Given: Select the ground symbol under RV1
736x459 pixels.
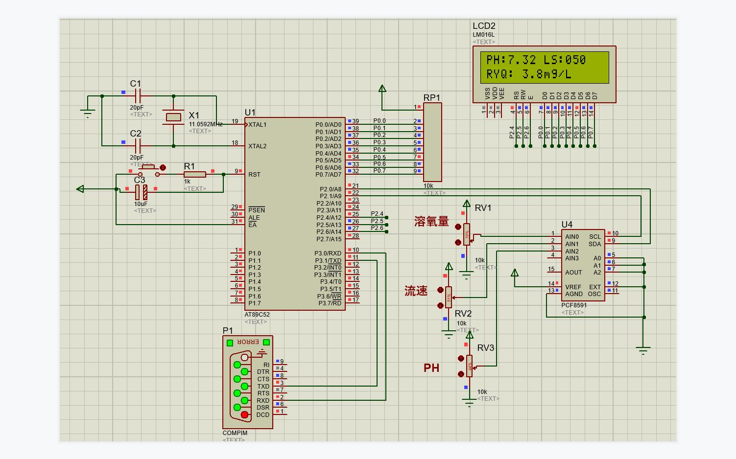Looking at the screenshot, I should point(466,275).
